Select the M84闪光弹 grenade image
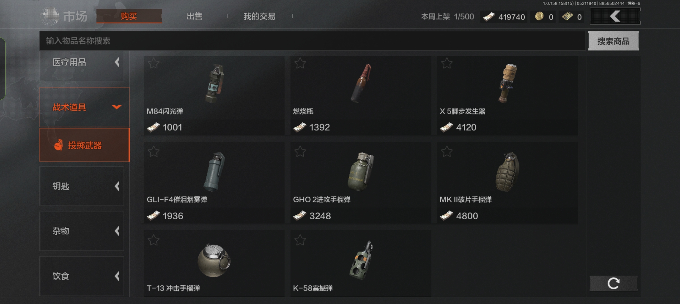 tap(215, 84)
